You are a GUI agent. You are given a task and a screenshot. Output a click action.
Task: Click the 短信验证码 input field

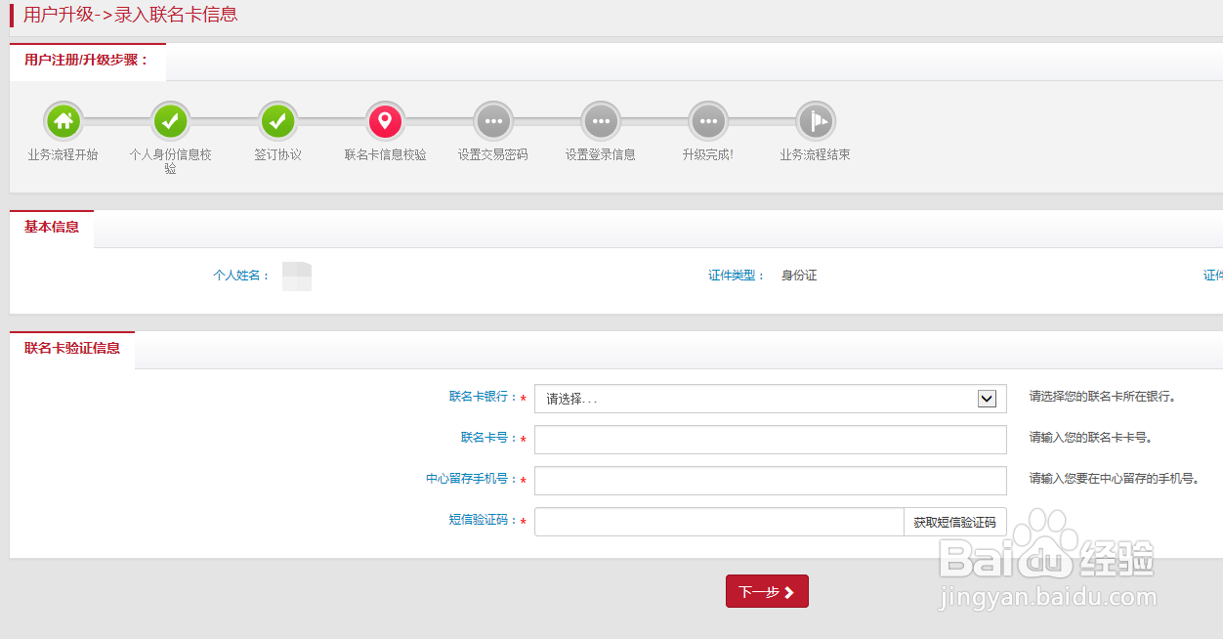click(718, 521)
